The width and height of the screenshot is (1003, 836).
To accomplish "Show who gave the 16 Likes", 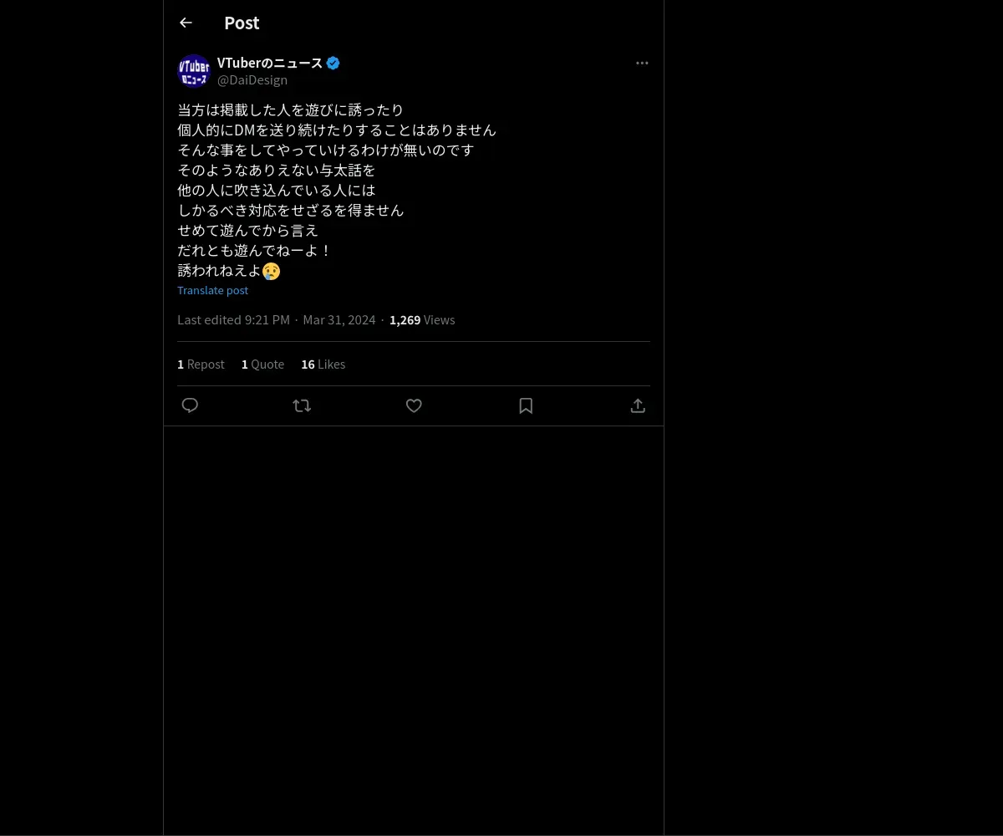I will [x=323, y=364].
